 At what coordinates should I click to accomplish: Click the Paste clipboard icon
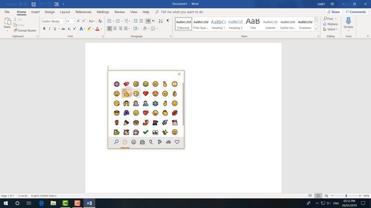point(8,22)
